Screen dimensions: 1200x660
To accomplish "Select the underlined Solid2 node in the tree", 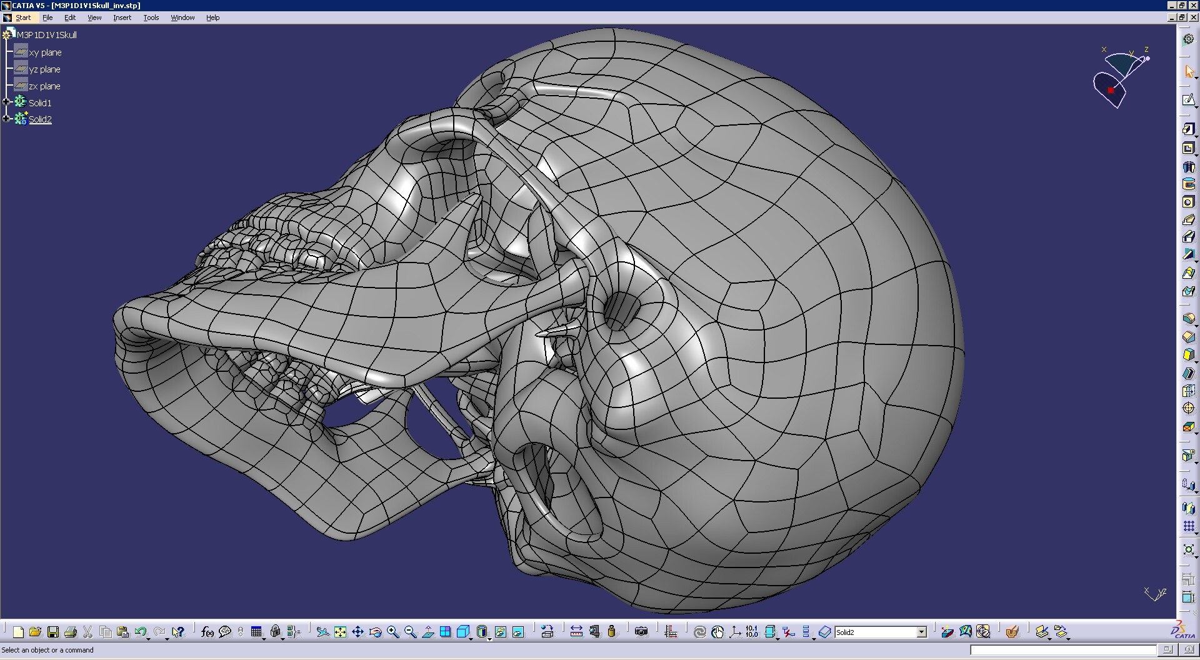I will pos(40,119).
